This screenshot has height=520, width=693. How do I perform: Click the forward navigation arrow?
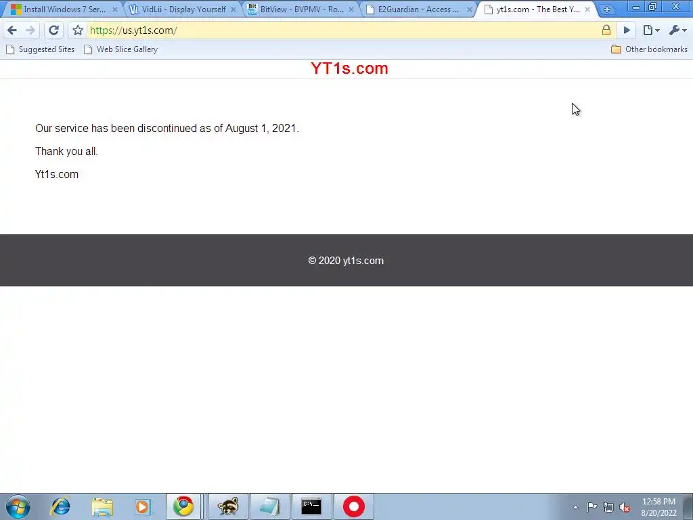pyautogui.click(x=30, y=30)
